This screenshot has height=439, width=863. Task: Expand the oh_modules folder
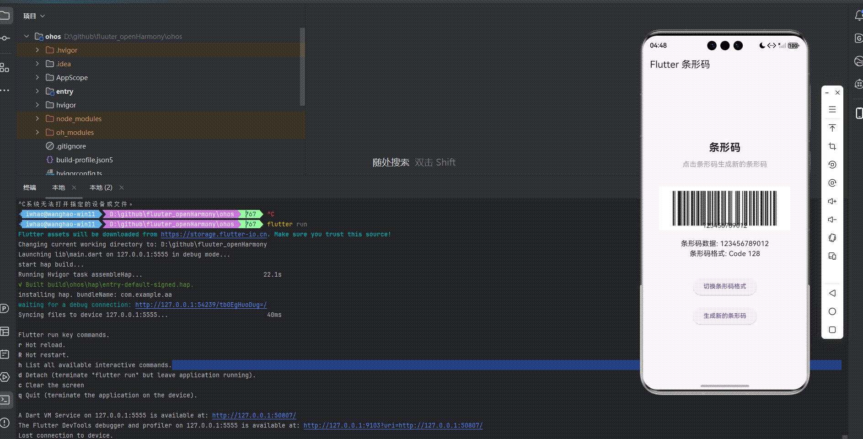tap(38, 132)
